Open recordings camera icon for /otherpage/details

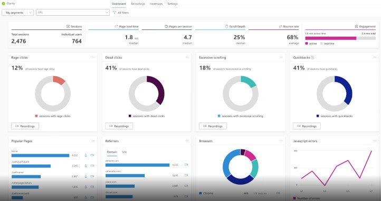tap(92, 187)
